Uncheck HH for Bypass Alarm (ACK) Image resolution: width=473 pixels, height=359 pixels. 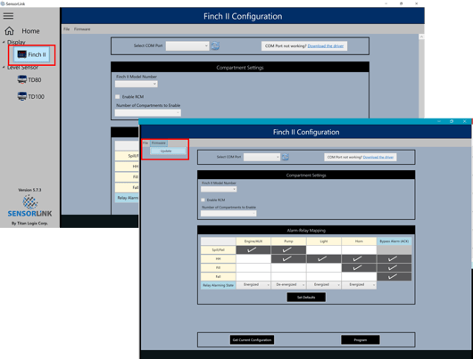coord(394,258)
